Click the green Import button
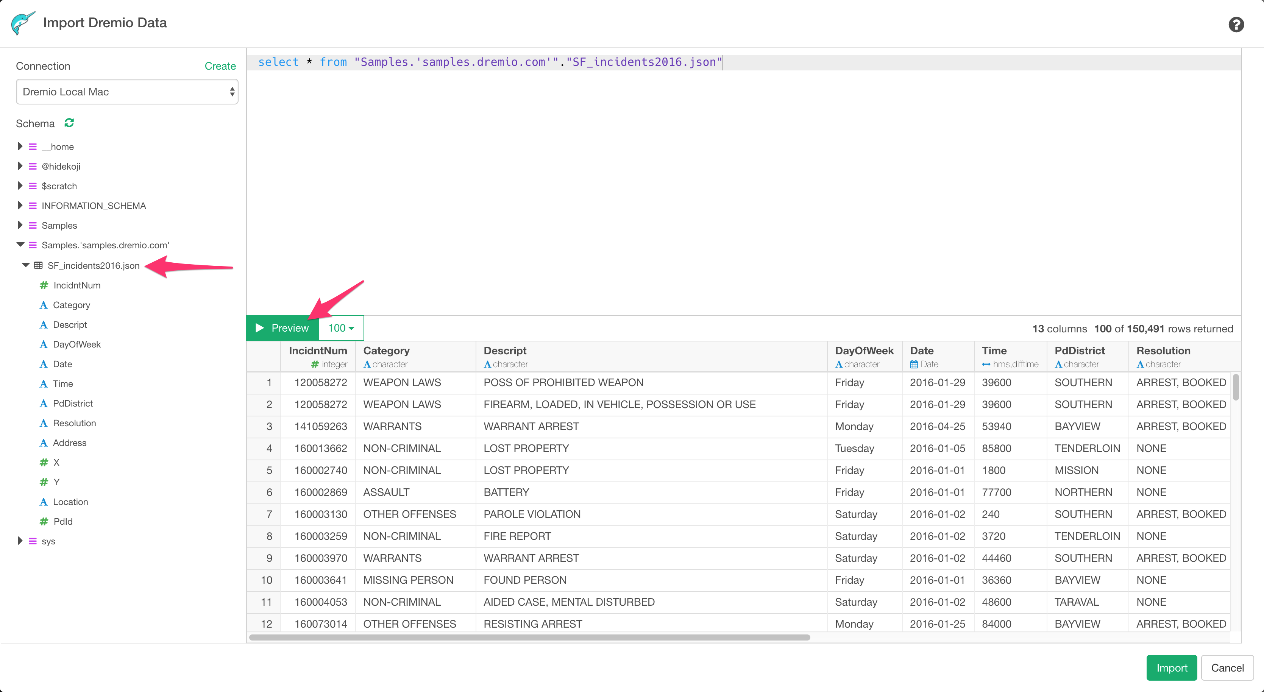This screenshot has height=692, width=1264. click(x=1171, y=667)
